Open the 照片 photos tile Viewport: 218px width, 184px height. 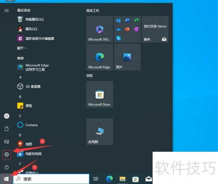point(127,57)
